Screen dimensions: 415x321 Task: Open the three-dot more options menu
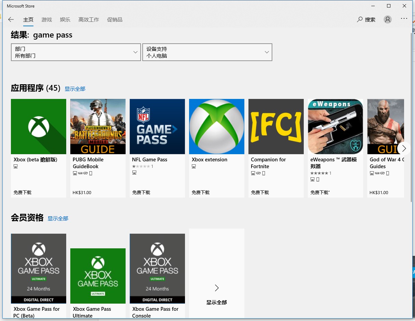404,19
